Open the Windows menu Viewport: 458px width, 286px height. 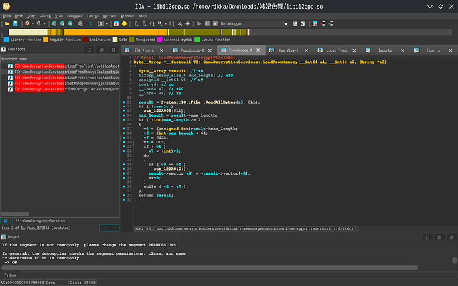point(127,16)
